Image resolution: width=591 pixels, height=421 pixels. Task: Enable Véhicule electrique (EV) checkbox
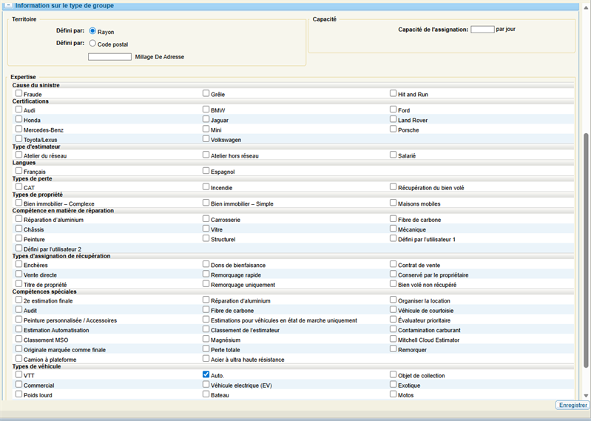pyautogui.click(x=206, y=385)
